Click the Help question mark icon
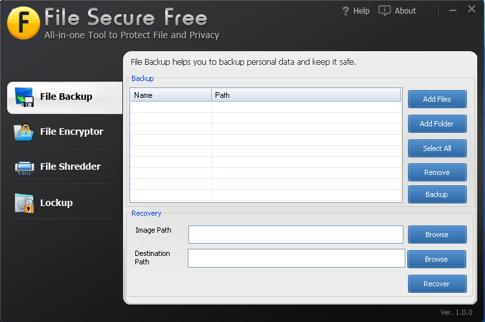 point(345,10)
